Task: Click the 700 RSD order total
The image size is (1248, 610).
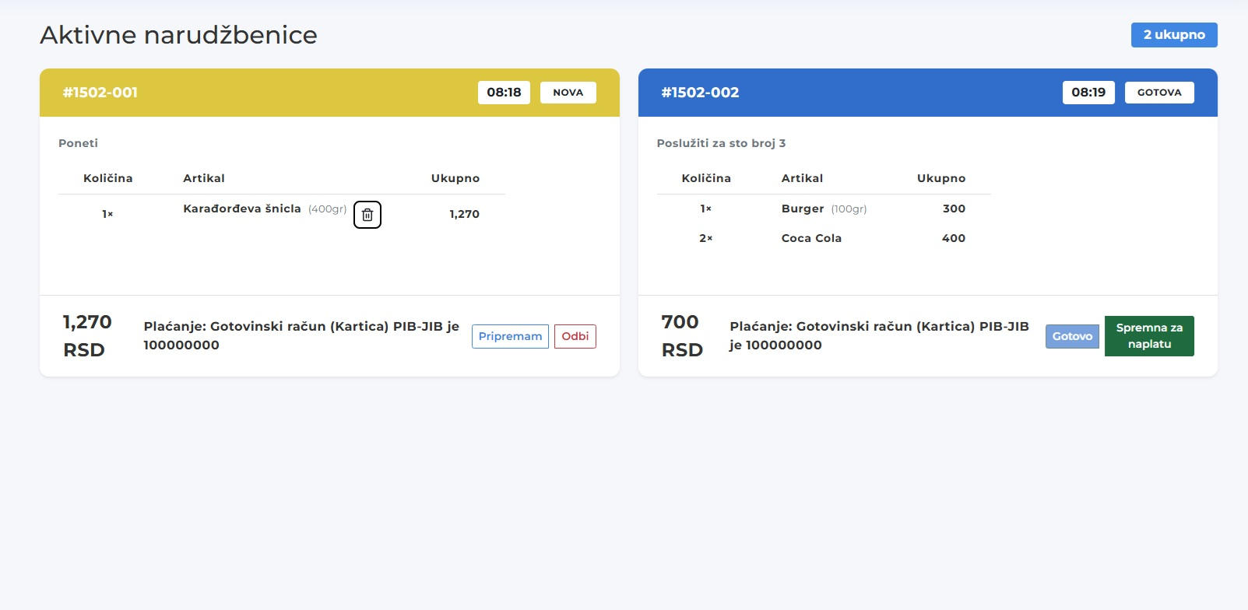Action: coord(682,336)
